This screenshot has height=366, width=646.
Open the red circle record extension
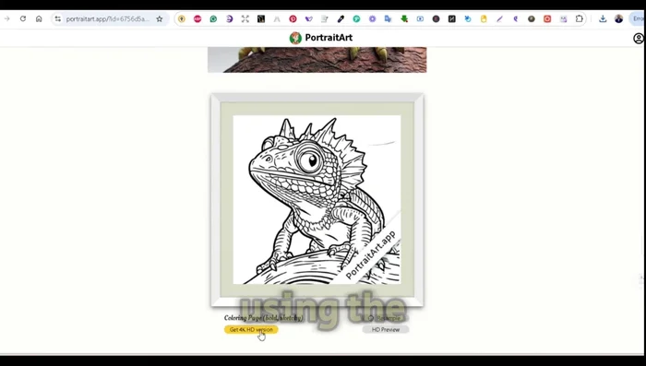pyautogui.click(x=547, y=19)
